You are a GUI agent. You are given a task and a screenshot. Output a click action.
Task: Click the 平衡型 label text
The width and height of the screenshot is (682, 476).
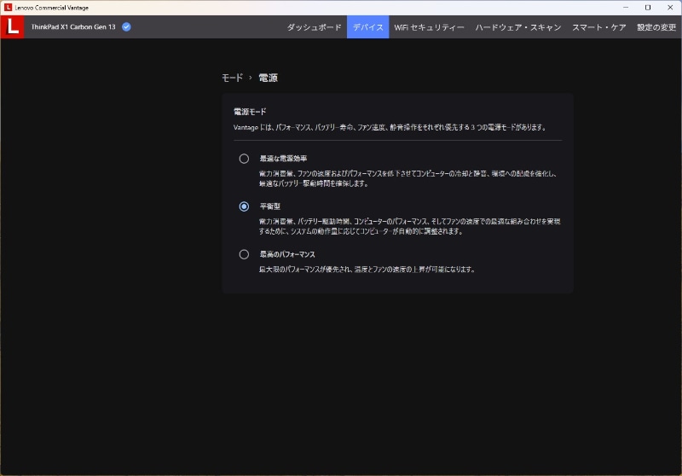pos(270,206)
